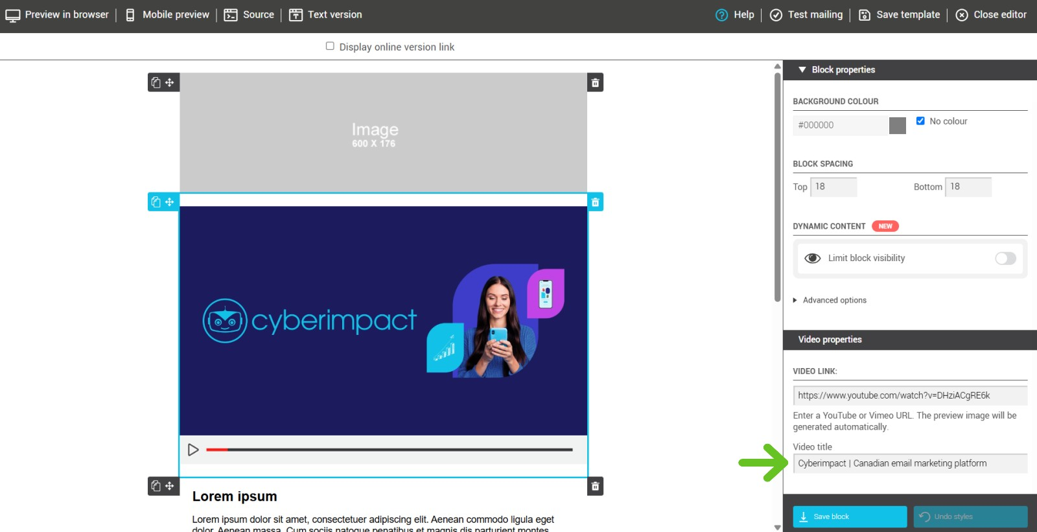Screen dimensions: 1037x532
Task: Click the Save block button
Action: coord(850,516)
